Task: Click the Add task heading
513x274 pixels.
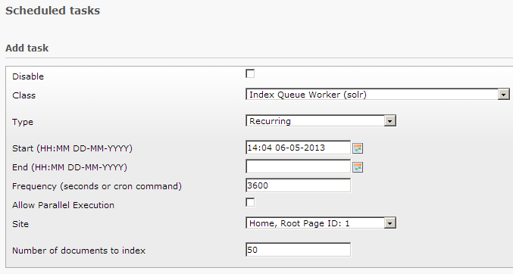Action: (27, 48)
